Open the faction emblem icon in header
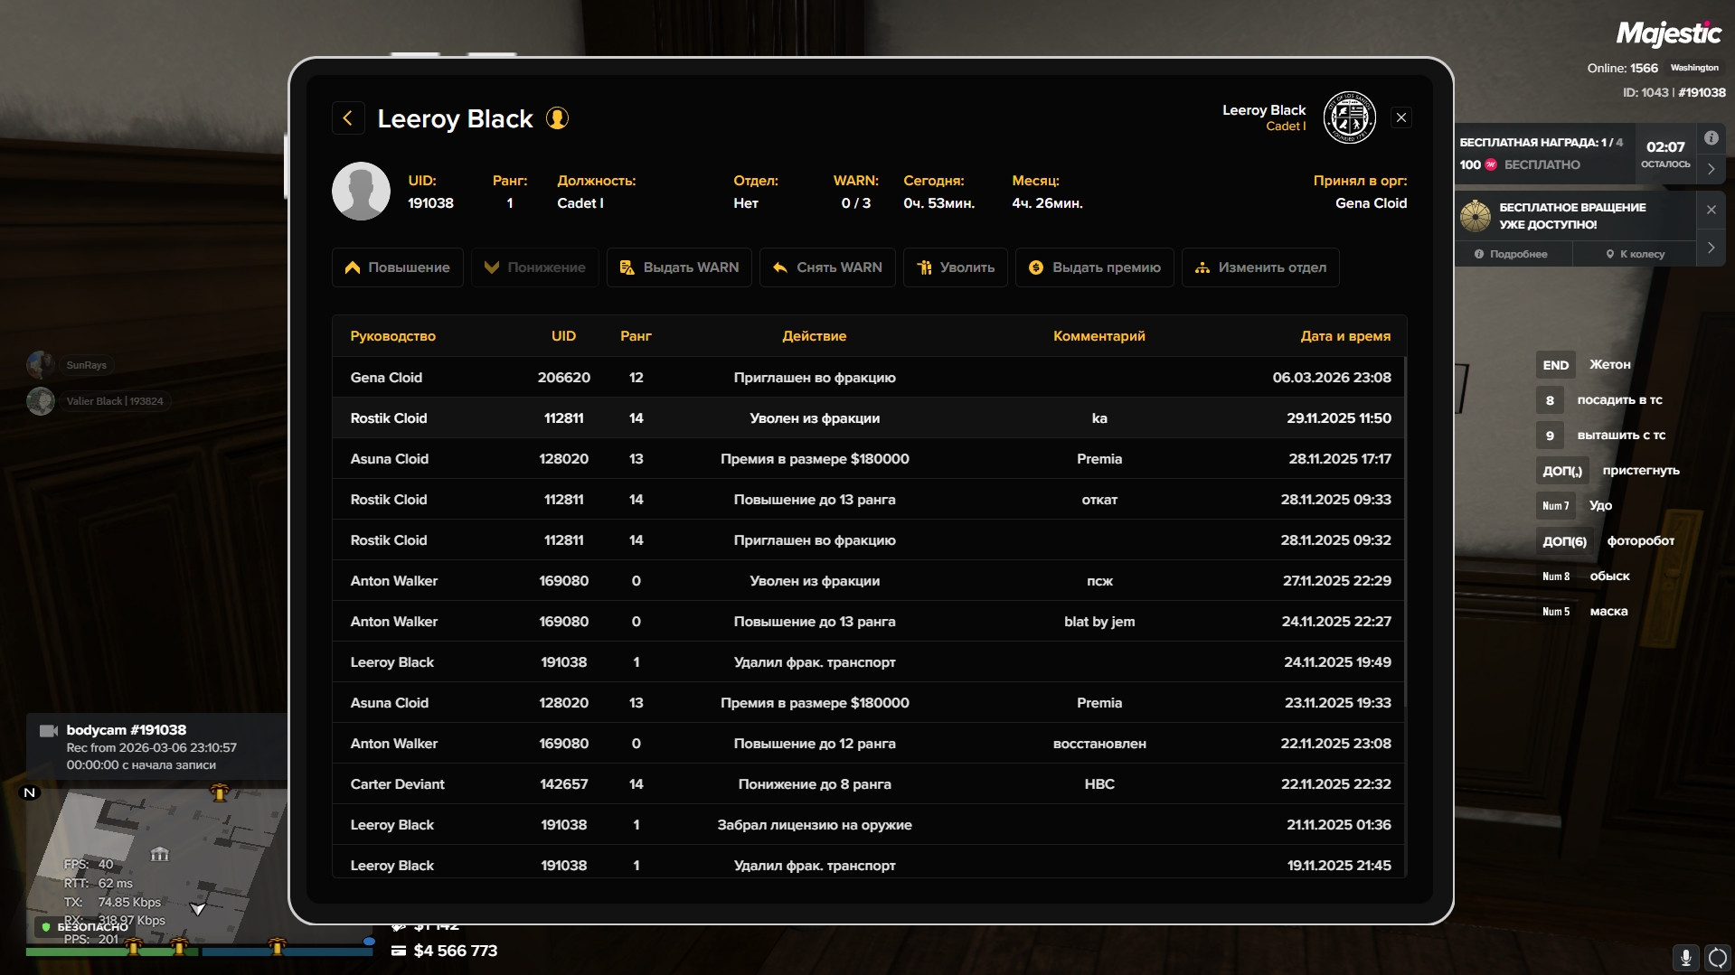1735x975 pixels. [1349, 117]
